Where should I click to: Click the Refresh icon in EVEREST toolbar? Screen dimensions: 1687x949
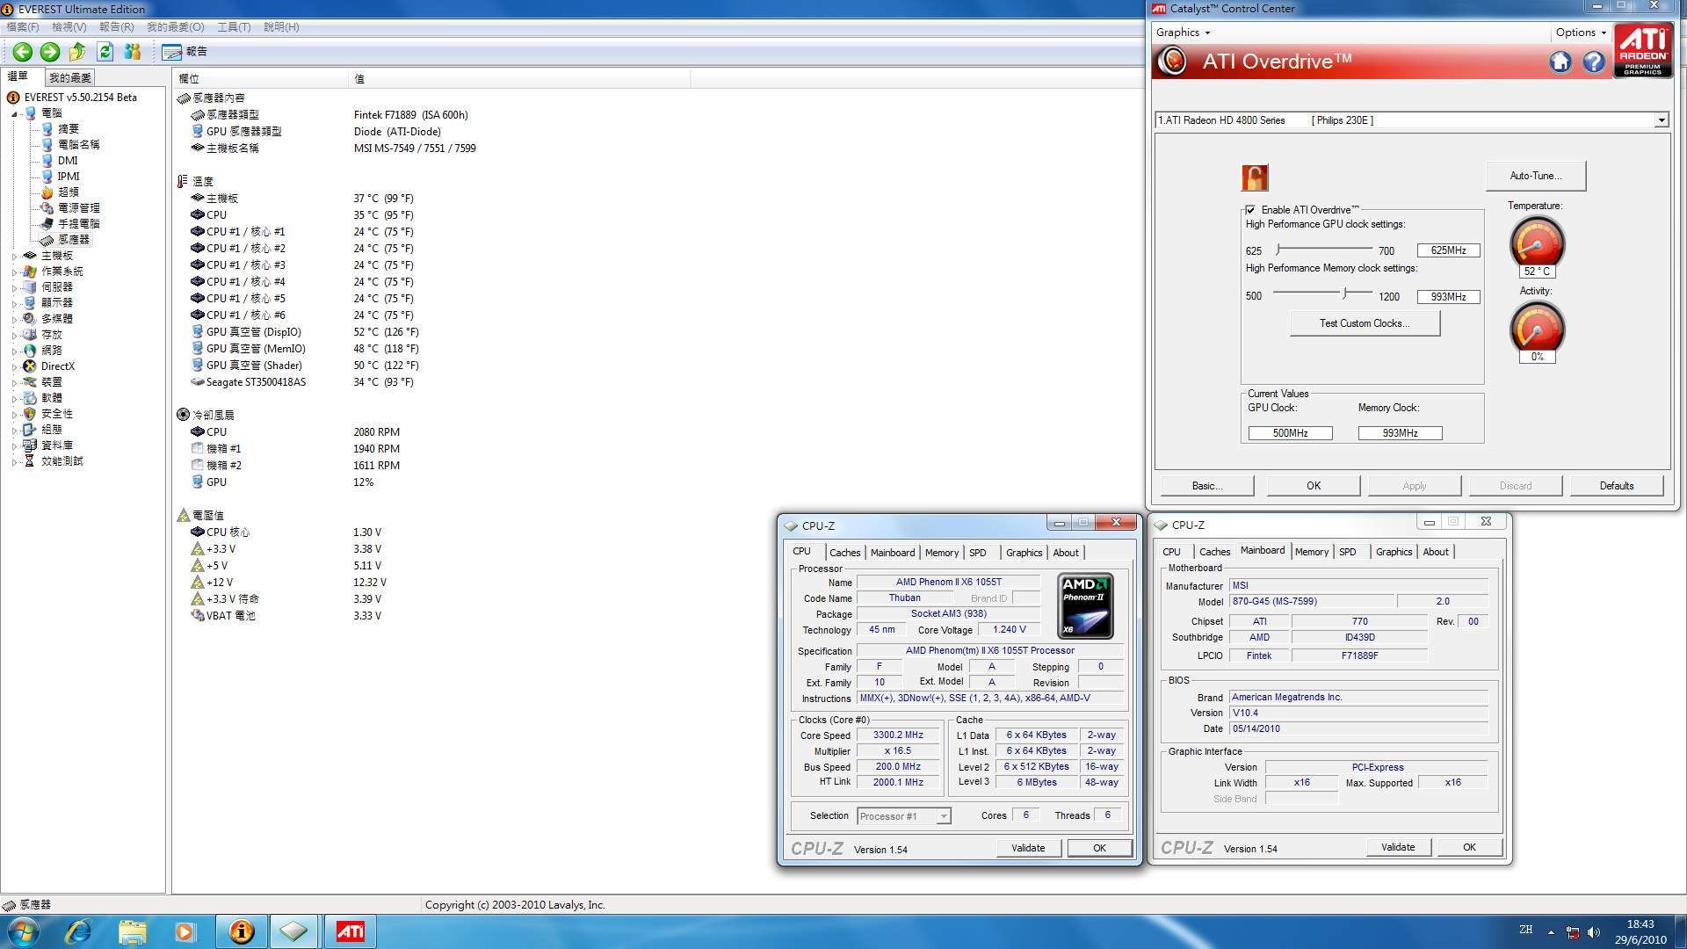coord(105,52)
